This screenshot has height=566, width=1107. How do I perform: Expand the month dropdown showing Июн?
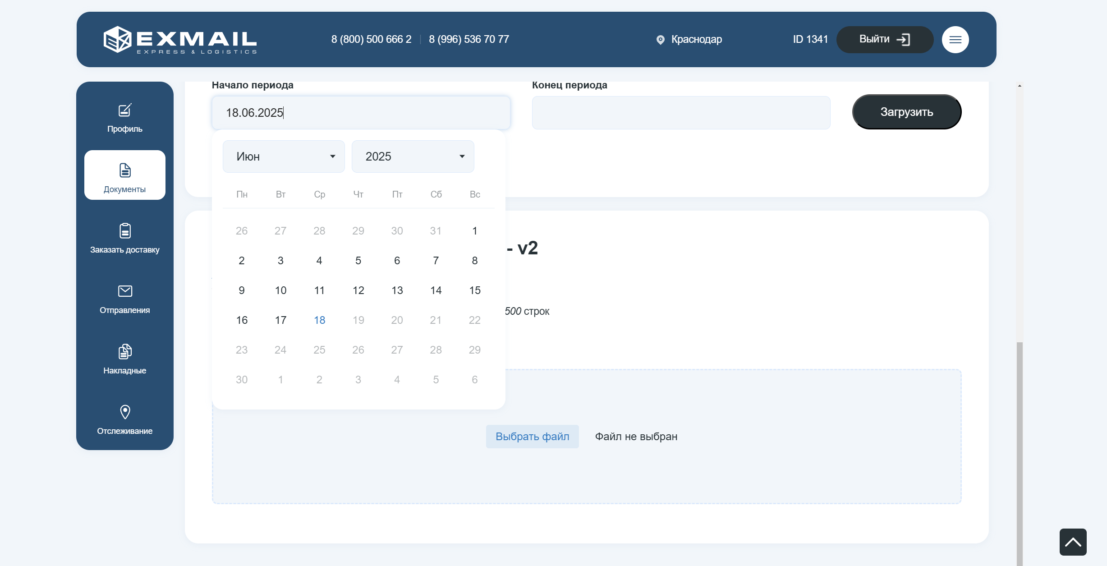click(x=284, y=156)
